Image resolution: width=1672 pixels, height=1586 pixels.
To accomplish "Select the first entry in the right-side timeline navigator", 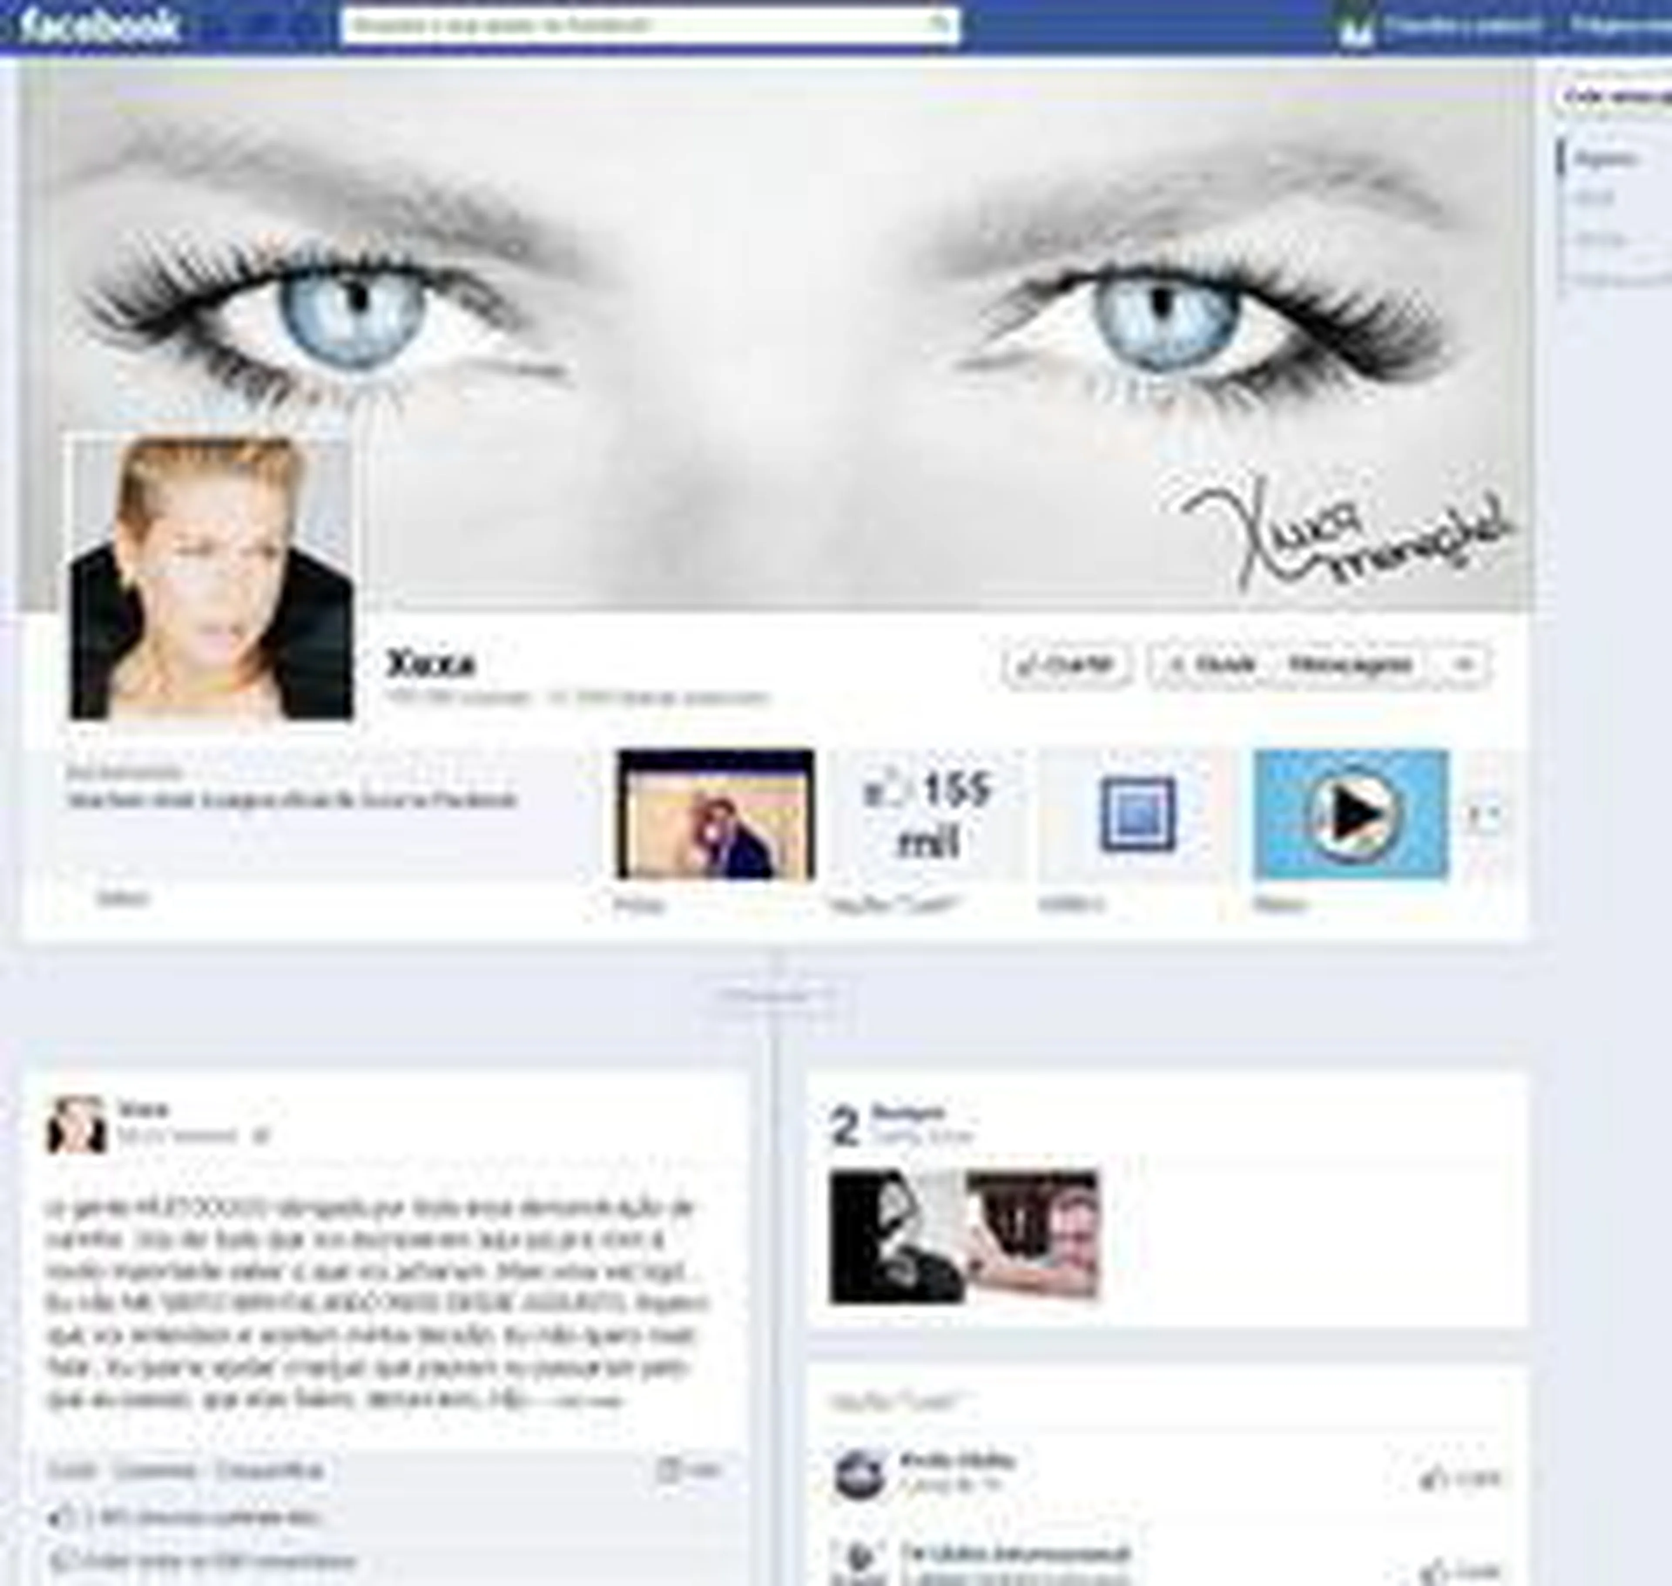I will point(1606,159).
